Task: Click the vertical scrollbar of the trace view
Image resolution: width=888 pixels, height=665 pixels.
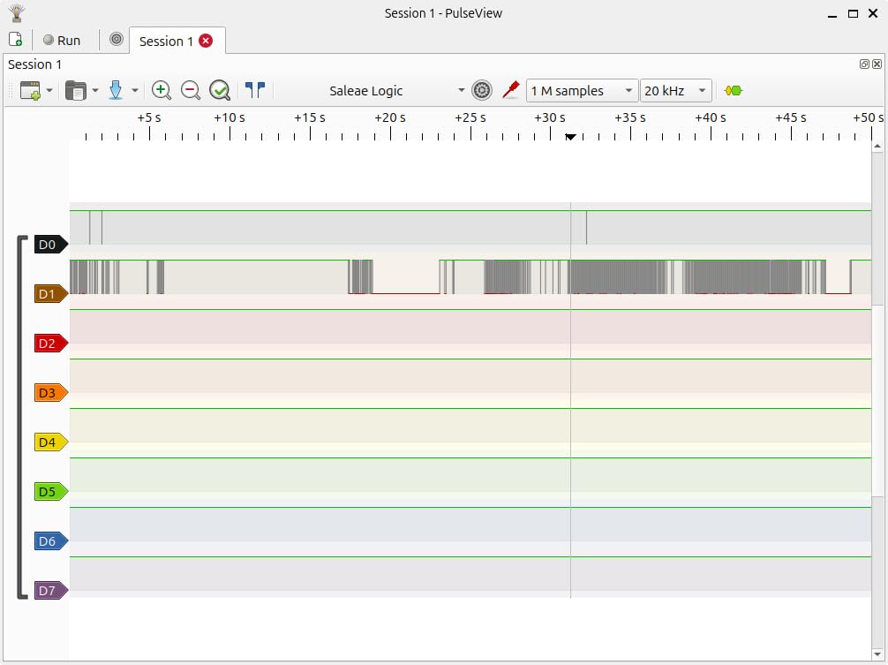Action: point(877,399)
